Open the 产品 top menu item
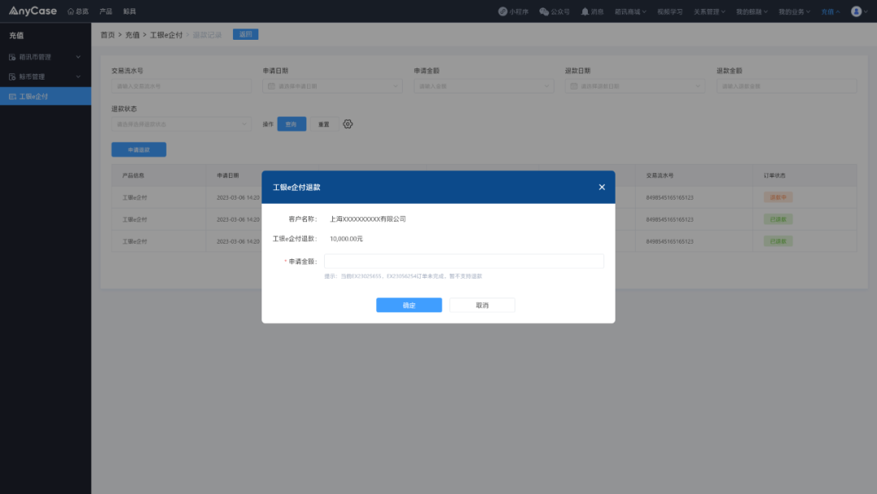This screenshot has height=494, width=877. pos(106,11)
